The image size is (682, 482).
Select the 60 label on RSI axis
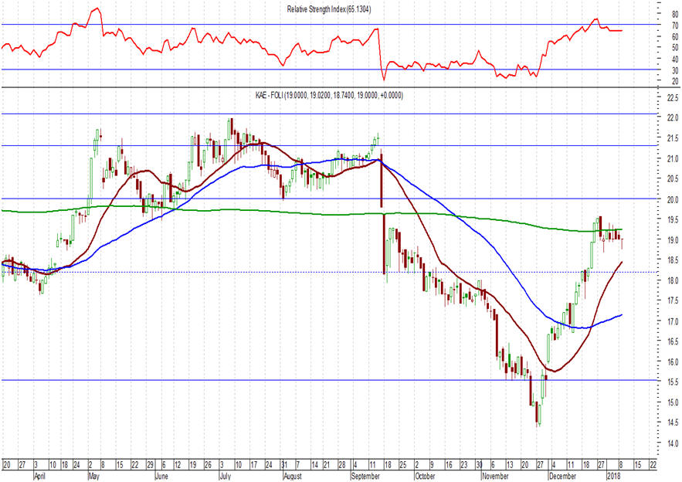point(675,37)
